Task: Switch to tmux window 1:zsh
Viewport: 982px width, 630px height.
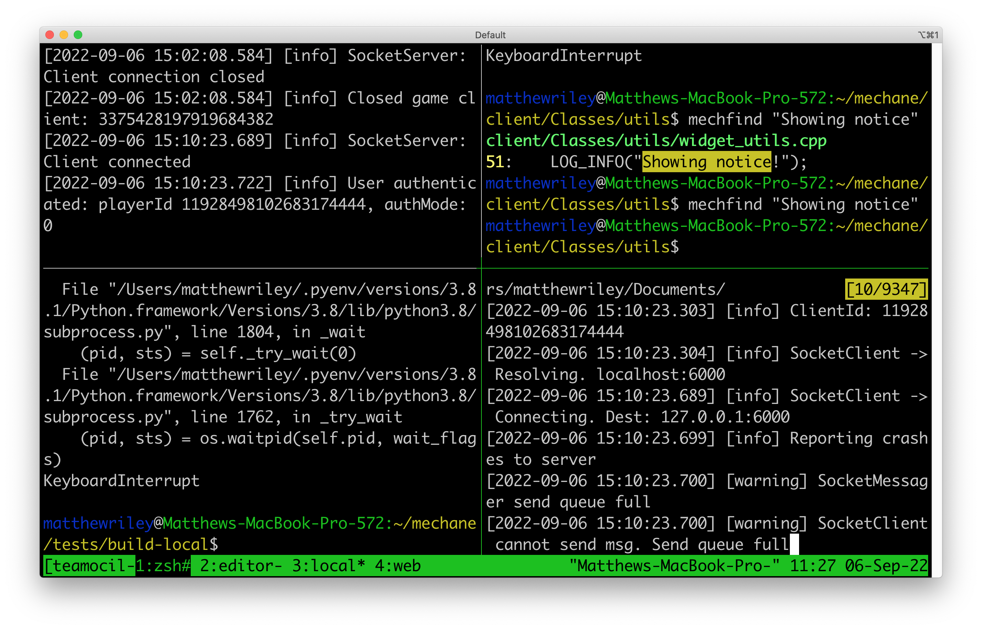Action: pyautogui.click(x=163, y=566)
